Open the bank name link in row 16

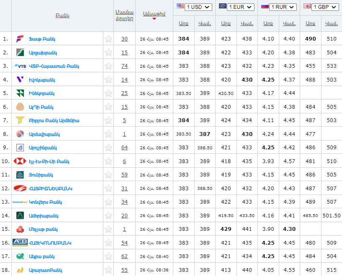click(x=50, y=243)
